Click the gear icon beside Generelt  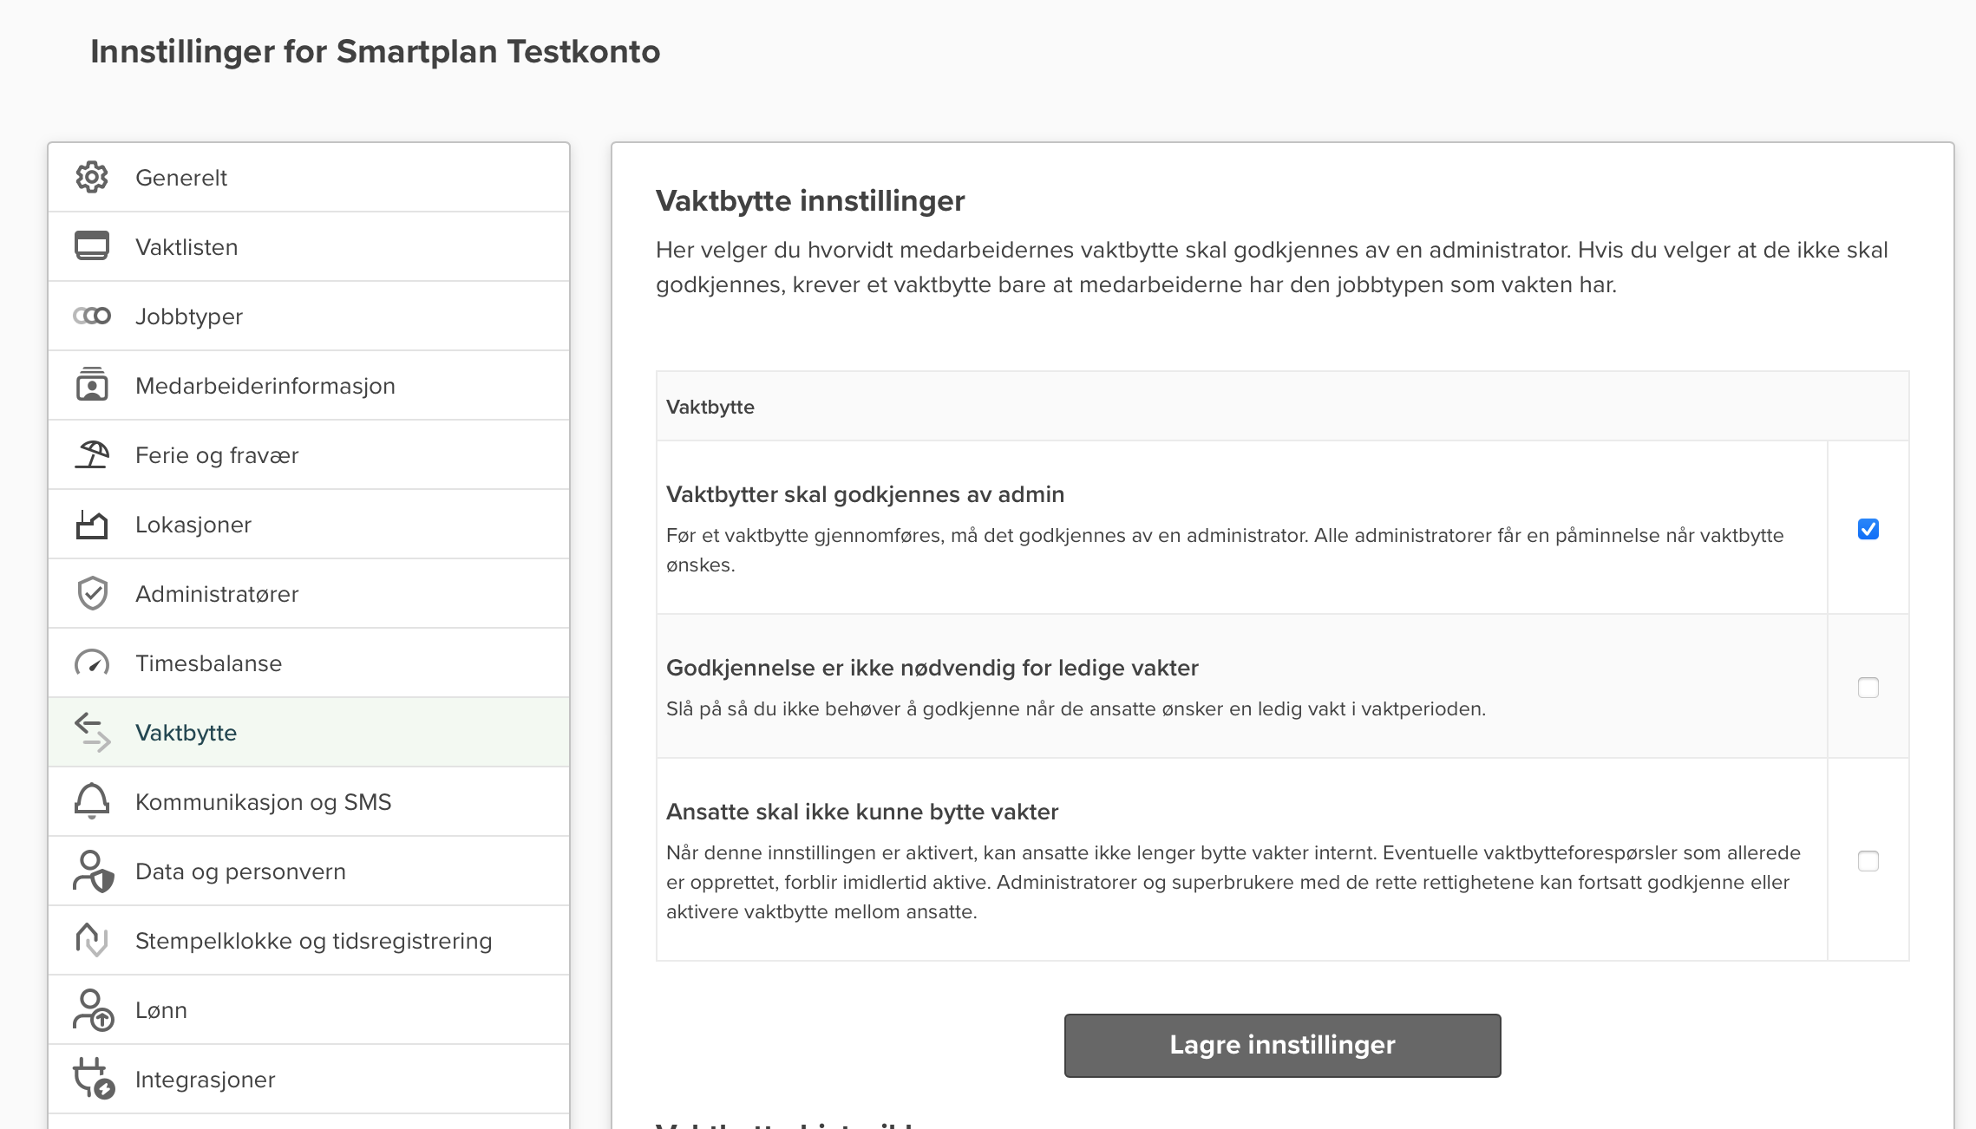click(x=92, y=177)
